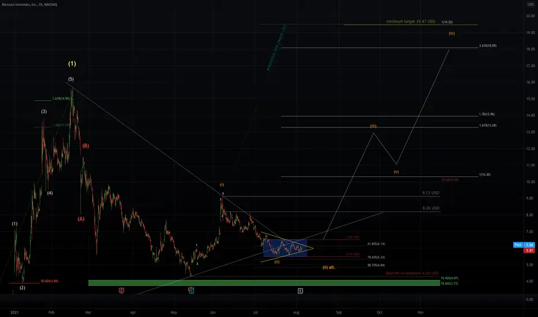Image resolution: width=538 pixels, height=317 pixels.
Task: Click the orange (v) wave label
Action: tap(397, 172)
